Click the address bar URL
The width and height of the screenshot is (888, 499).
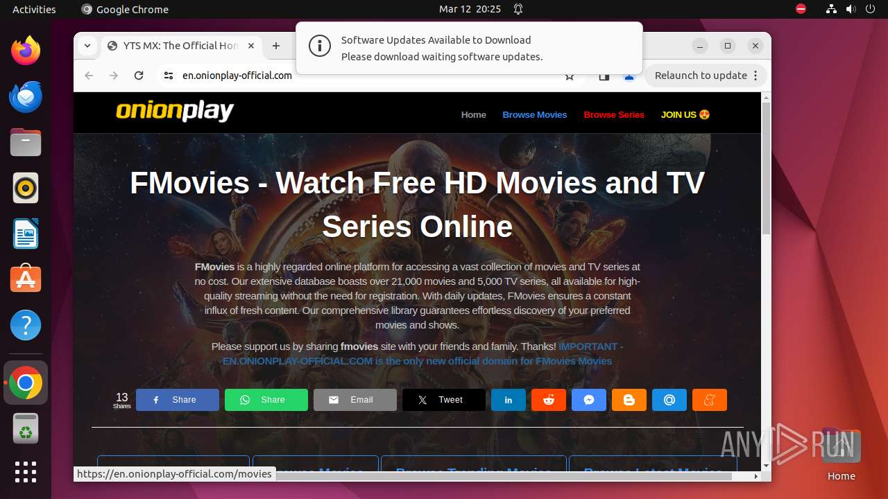pyautogui.click(x=237, y=76)
